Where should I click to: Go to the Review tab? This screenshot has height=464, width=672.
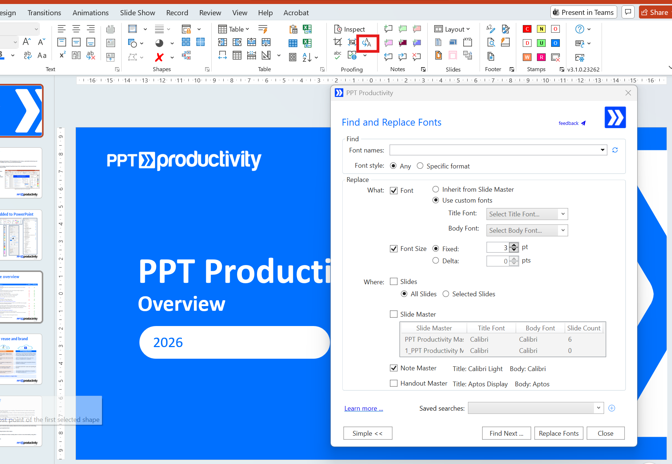coord(210,13)
